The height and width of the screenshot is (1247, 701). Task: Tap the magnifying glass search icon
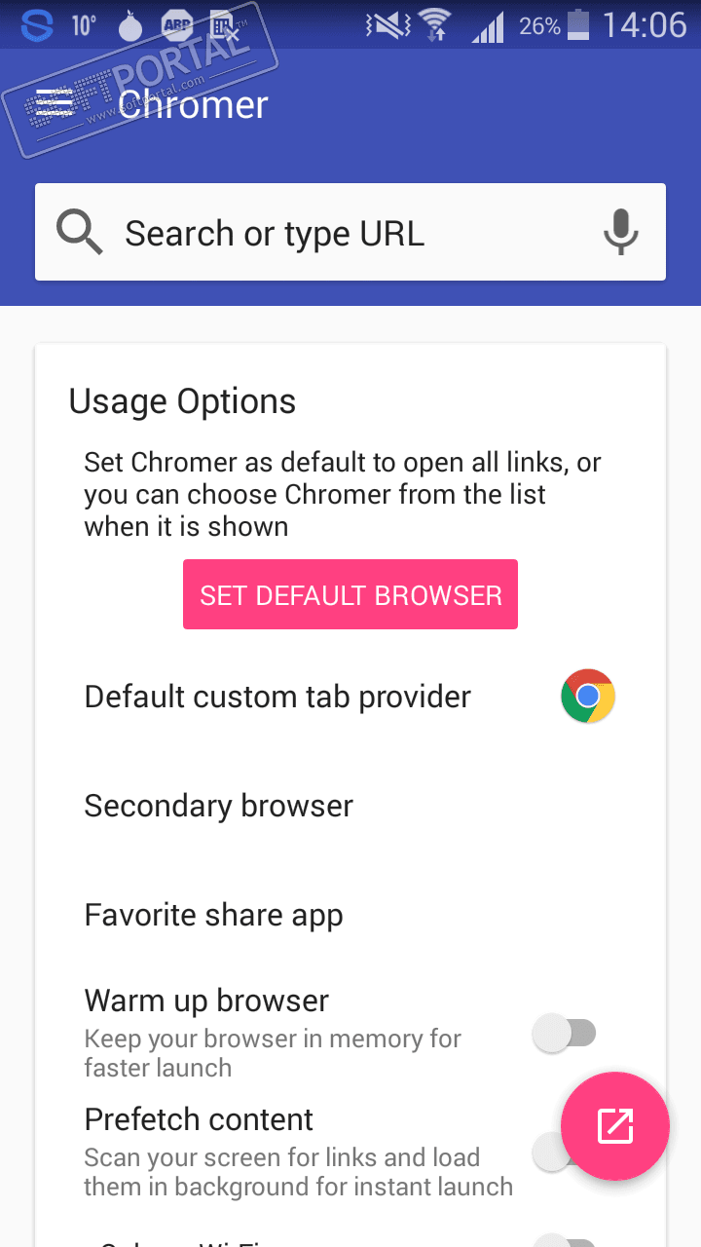coord(79,233)
